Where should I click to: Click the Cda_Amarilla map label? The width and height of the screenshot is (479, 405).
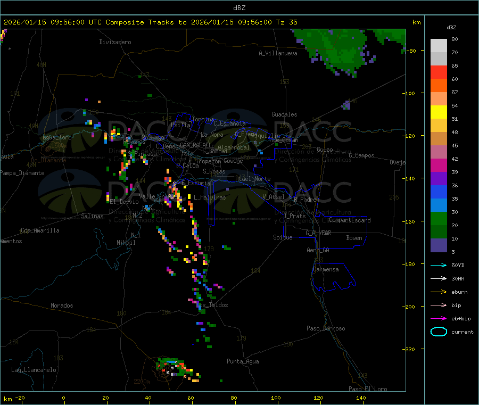(x=40, y=230)
